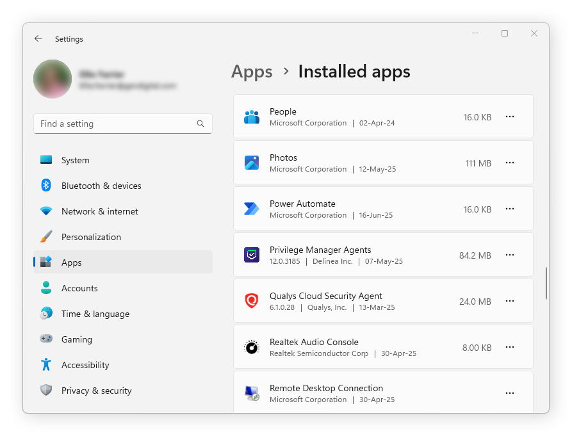Open Privacy & security settings
The height and width of the screenshot is (436, 572).
[x=96, y=391]
